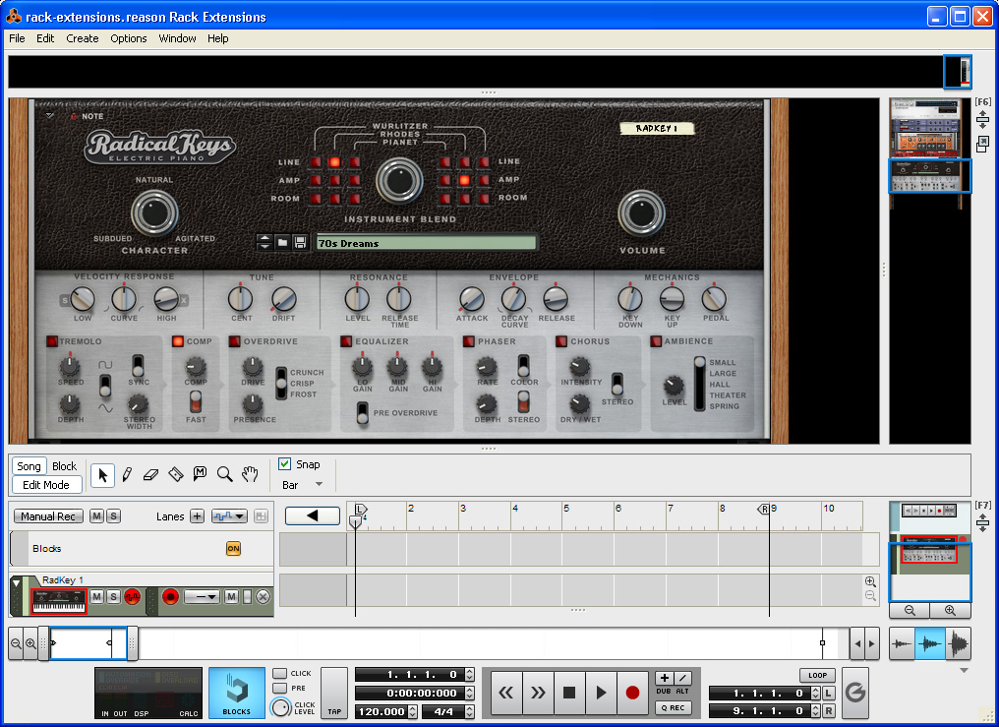
Task: Open the Options menu
Action: (x=129, y=38)
